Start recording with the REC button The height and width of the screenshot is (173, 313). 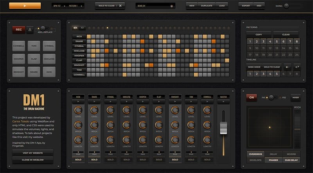pyautogui.click(x=19, y=30)
